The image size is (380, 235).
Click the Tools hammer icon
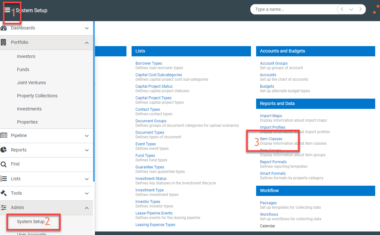click(x=4, y=193)
